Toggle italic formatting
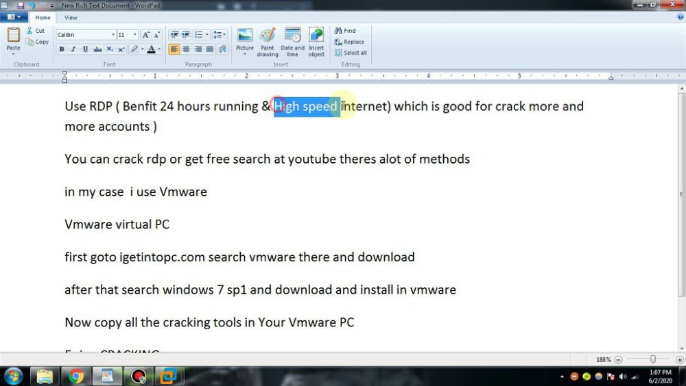This screenshot has height=386, width=686. [x=73, y=49]
